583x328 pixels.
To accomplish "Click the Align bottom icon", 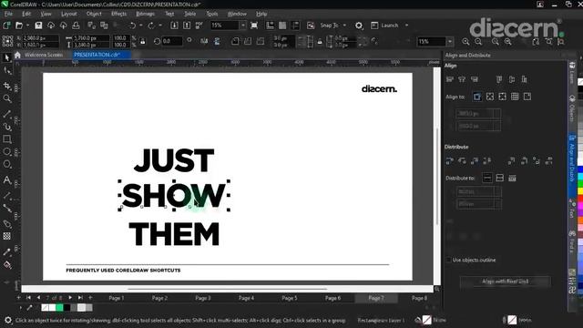I will 525,79.
